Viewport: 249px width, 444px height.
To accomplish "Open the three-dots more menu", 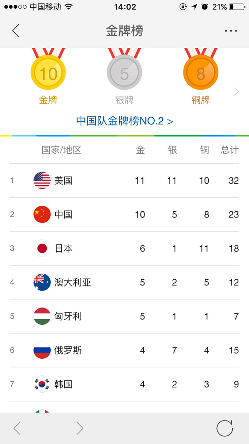I will pos(231,31).
